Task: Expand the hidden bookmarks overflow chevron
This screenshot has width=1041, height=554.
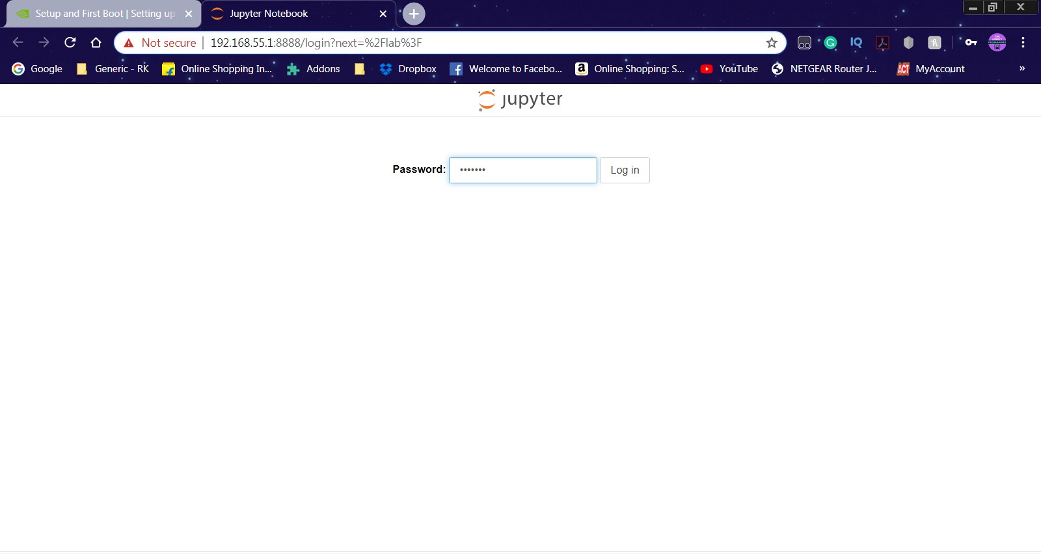Action: click(1021, 68)
